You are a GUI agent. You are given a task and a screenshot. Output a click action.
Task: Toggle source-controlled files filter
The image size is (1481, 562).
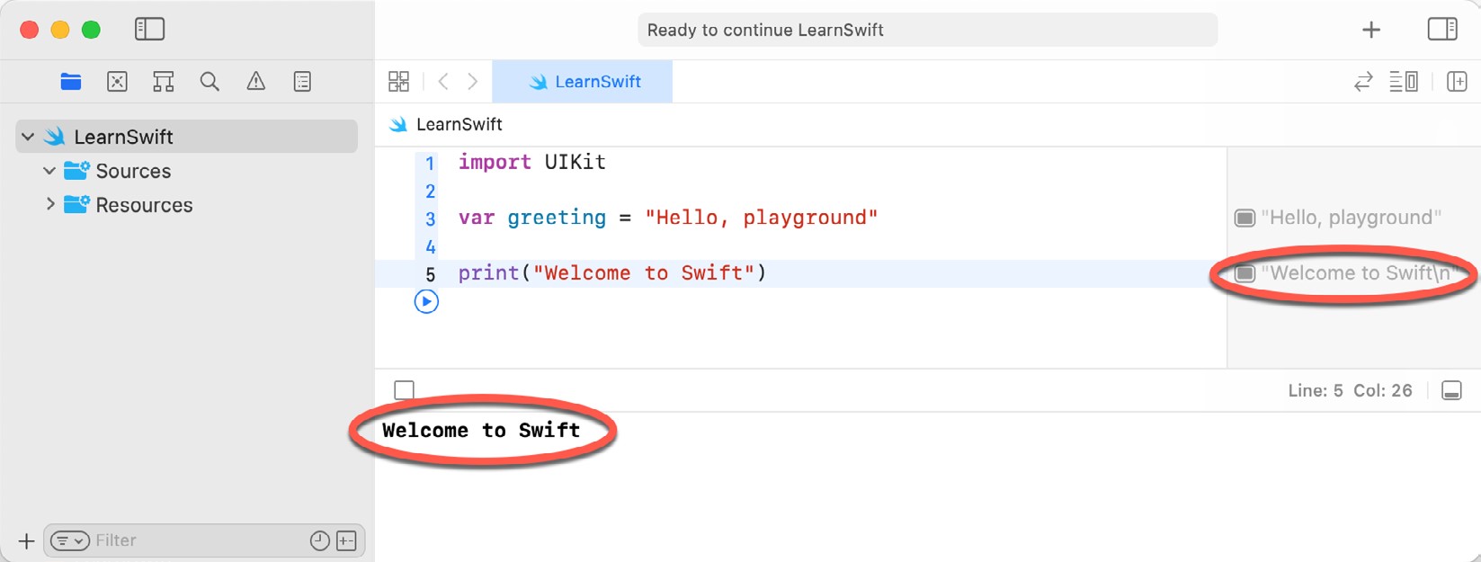(346, 540)
